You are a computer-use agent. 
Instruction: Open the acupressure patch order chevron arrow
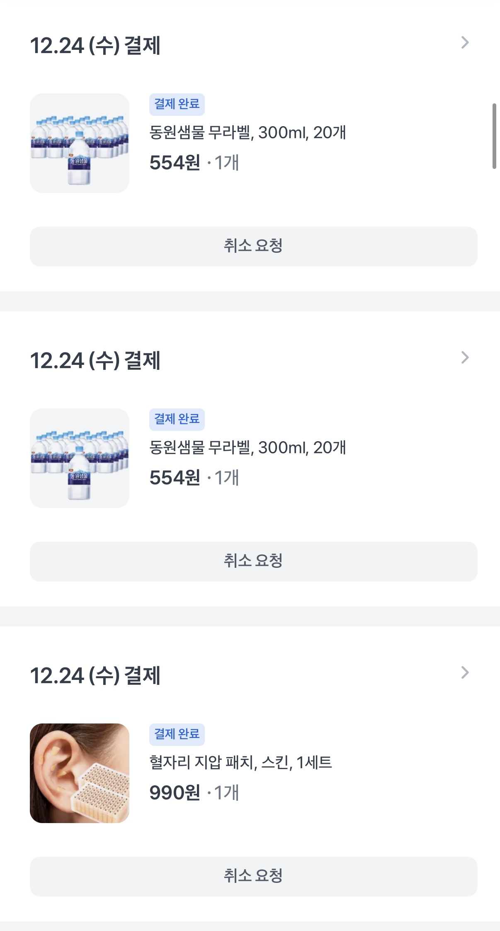[x=465, y=673]
